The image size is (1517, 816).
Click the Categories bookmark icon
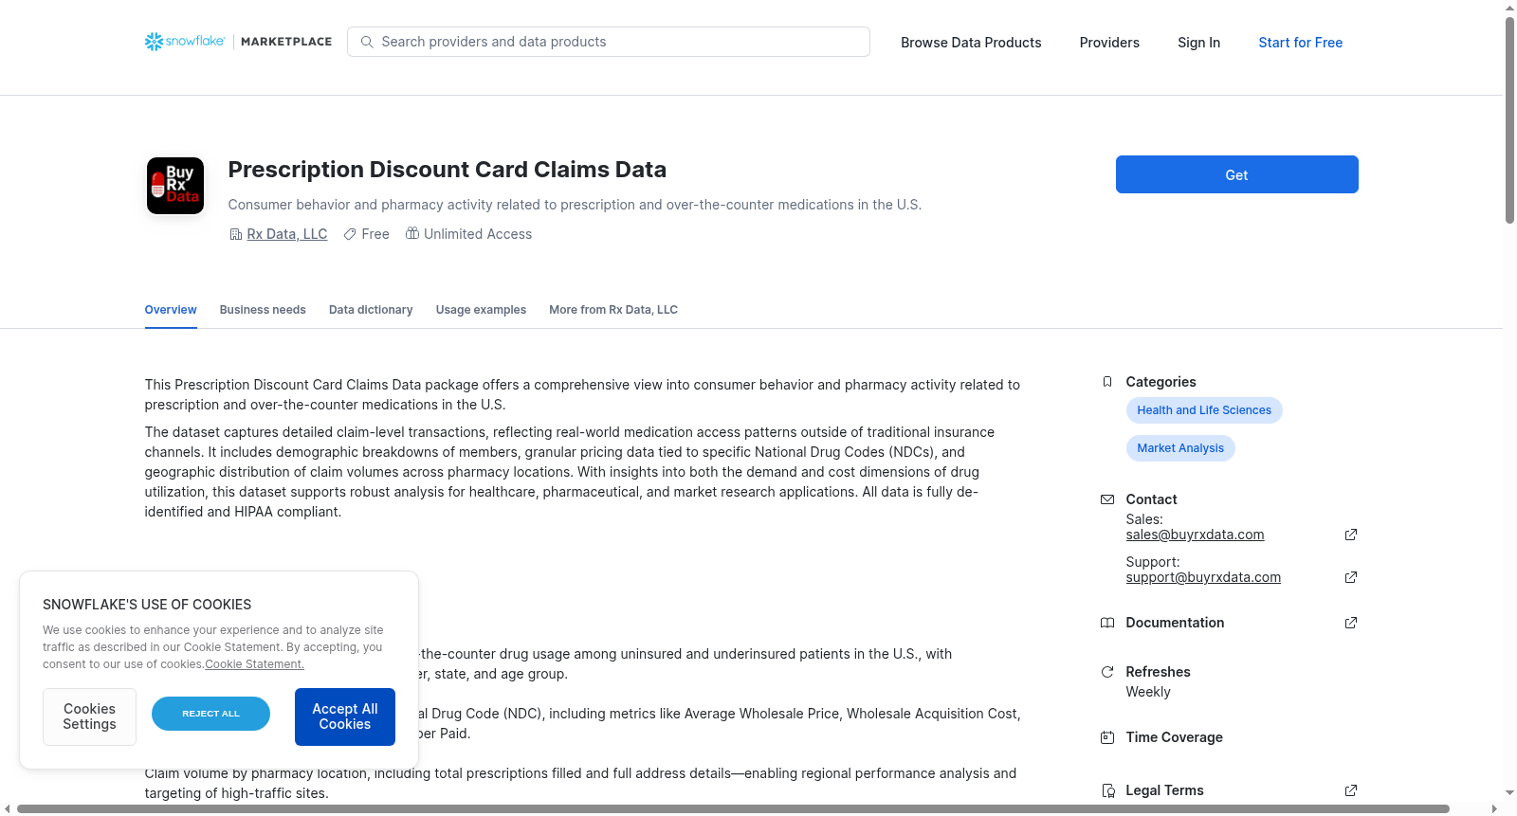(x=1107, y=382)
